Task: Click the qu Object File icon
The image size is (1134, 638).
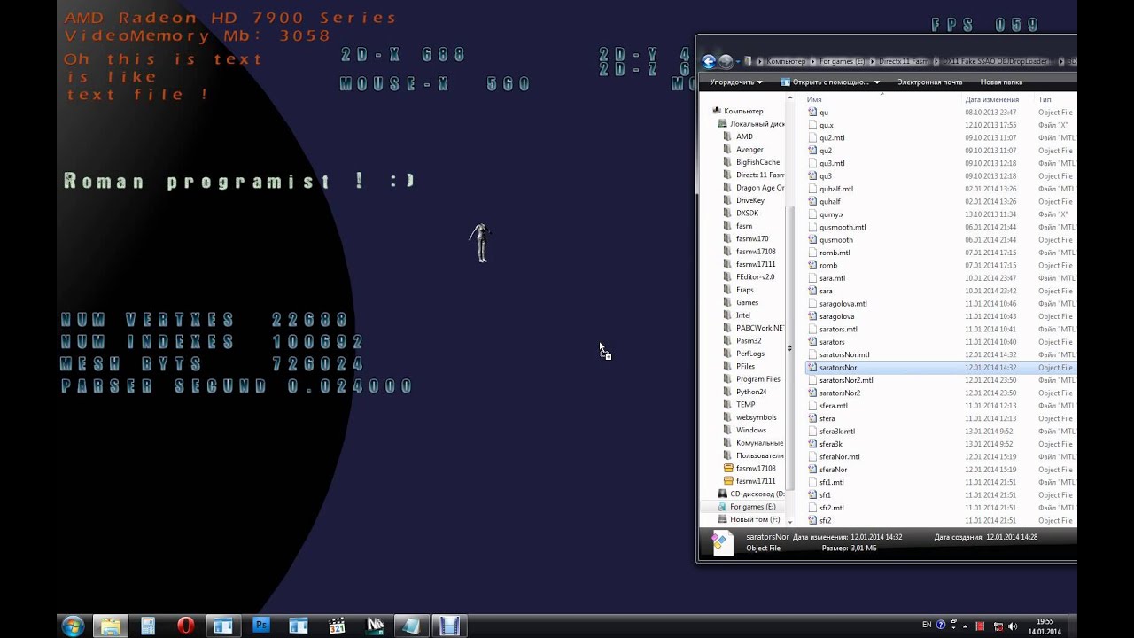Action: (812, 113)
